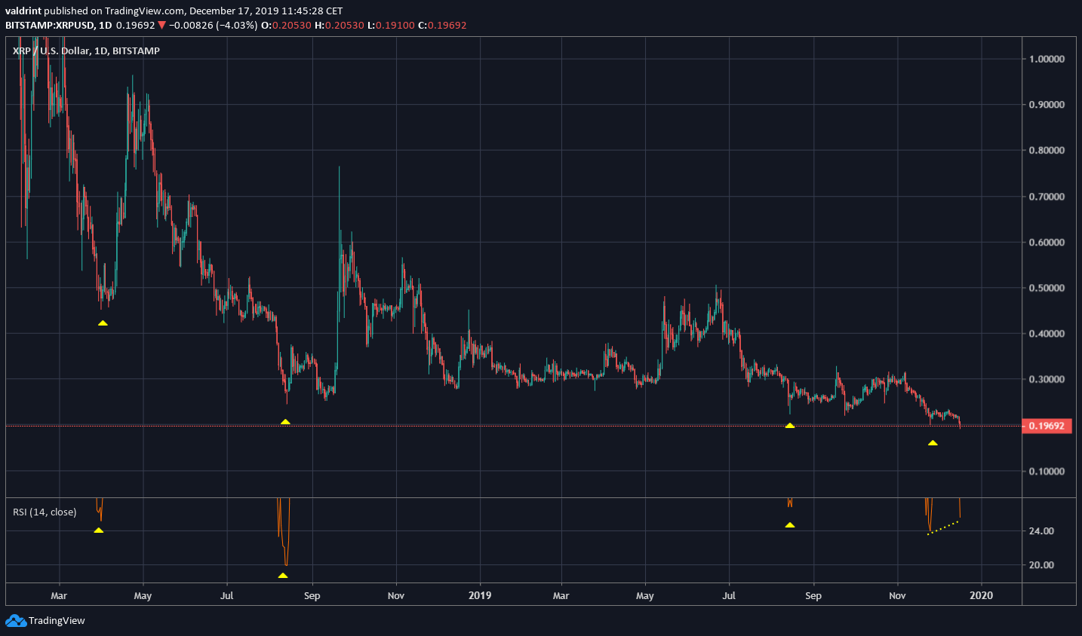Select the 2020 label on the time axis
This screenshot has height=636, width=1082.
point(982,595)
